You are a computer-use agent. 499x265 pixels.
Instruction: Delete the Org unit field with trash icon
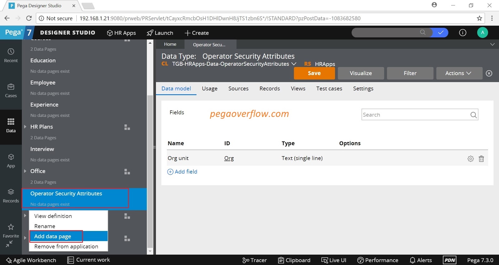click(481, 159)
